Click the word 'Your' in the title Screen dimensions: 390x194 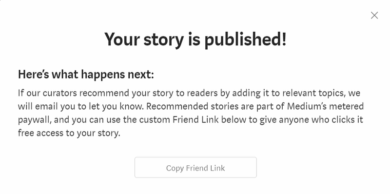pos(122,40)
